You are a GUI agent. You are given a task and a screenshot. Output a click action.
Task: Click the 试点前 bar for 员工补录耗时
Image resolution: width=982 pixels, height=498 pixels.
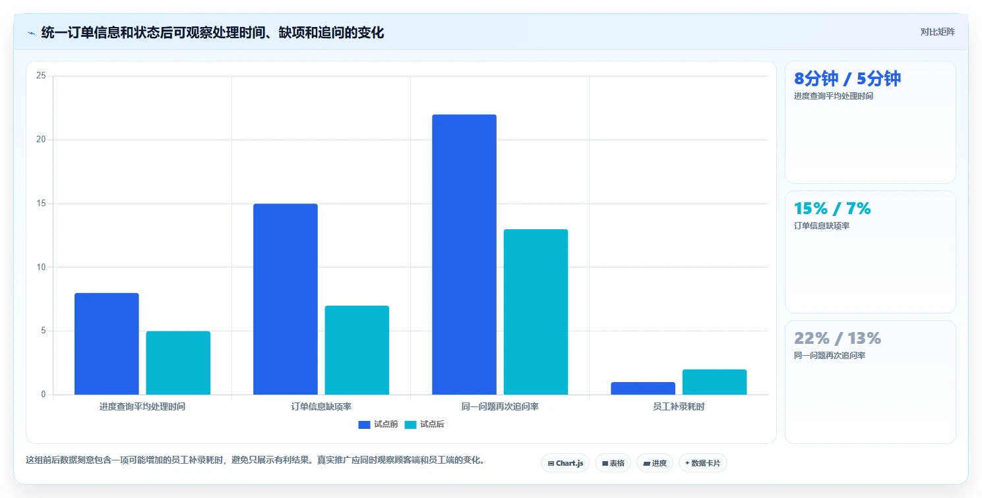tap(643, 389)
